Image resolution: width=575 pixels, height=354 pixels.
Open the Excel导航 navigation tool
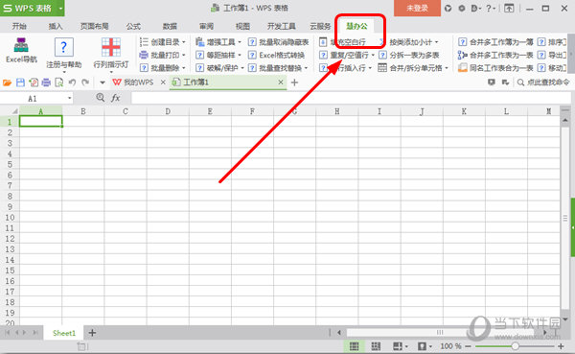click(x=21, y=50)
